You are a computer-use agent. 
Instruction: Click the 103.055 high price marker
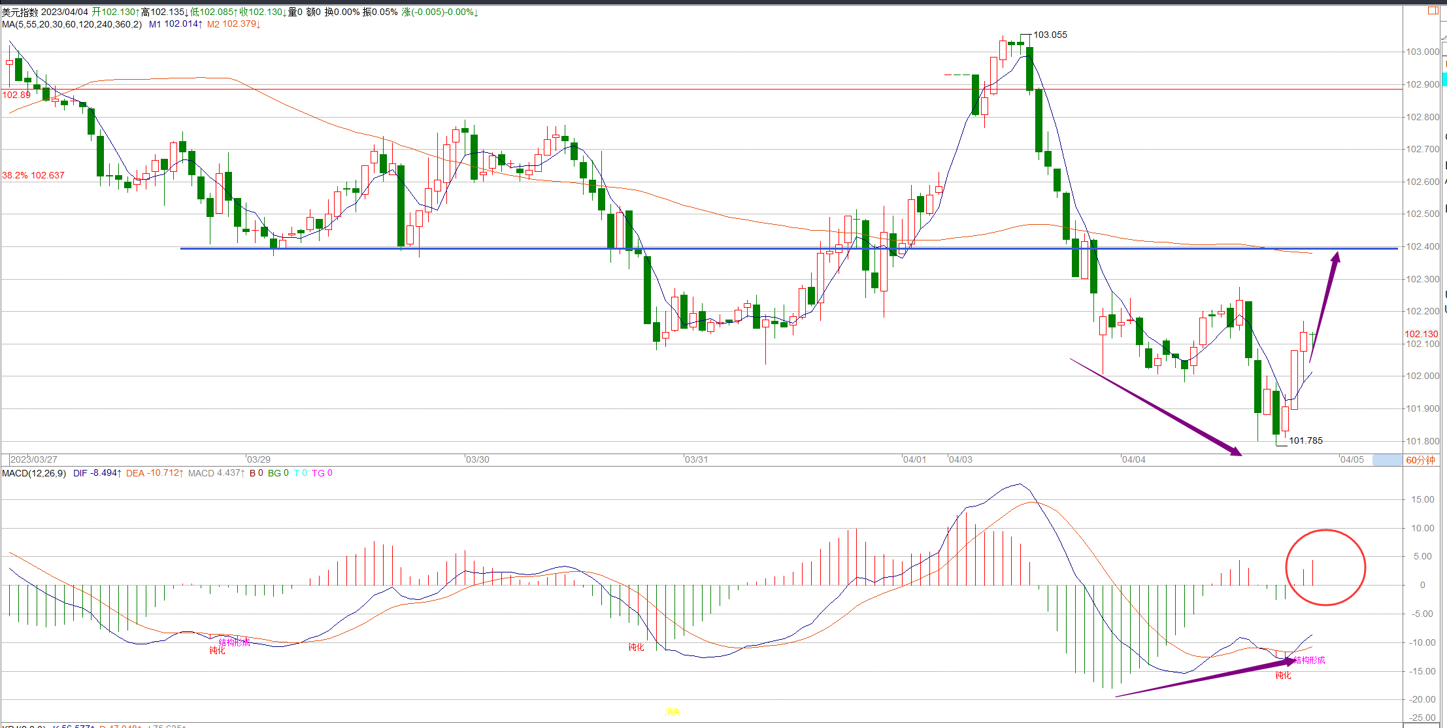click(x=1050, y=35)
